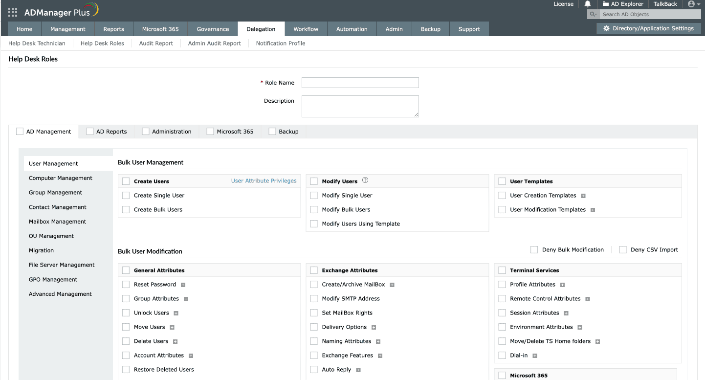Viewport: 705px width, 380px height.
Task: Check the Terminal Services header checkbox
Action: pos(502,270)
